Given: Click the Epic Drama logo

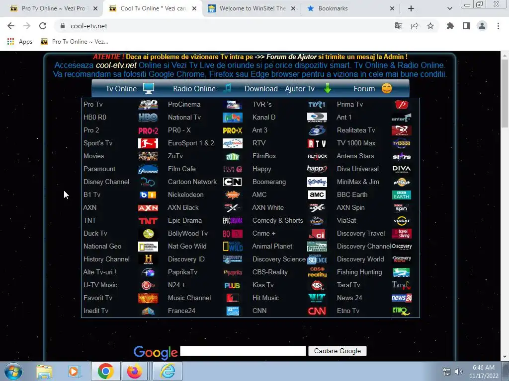Looking at the screenshot, I should (x=233, y=221).
